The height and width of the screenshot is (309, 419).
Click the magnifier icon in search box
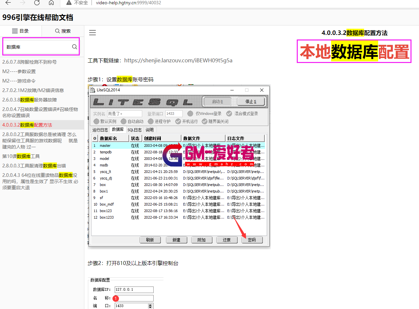[75, 47]
